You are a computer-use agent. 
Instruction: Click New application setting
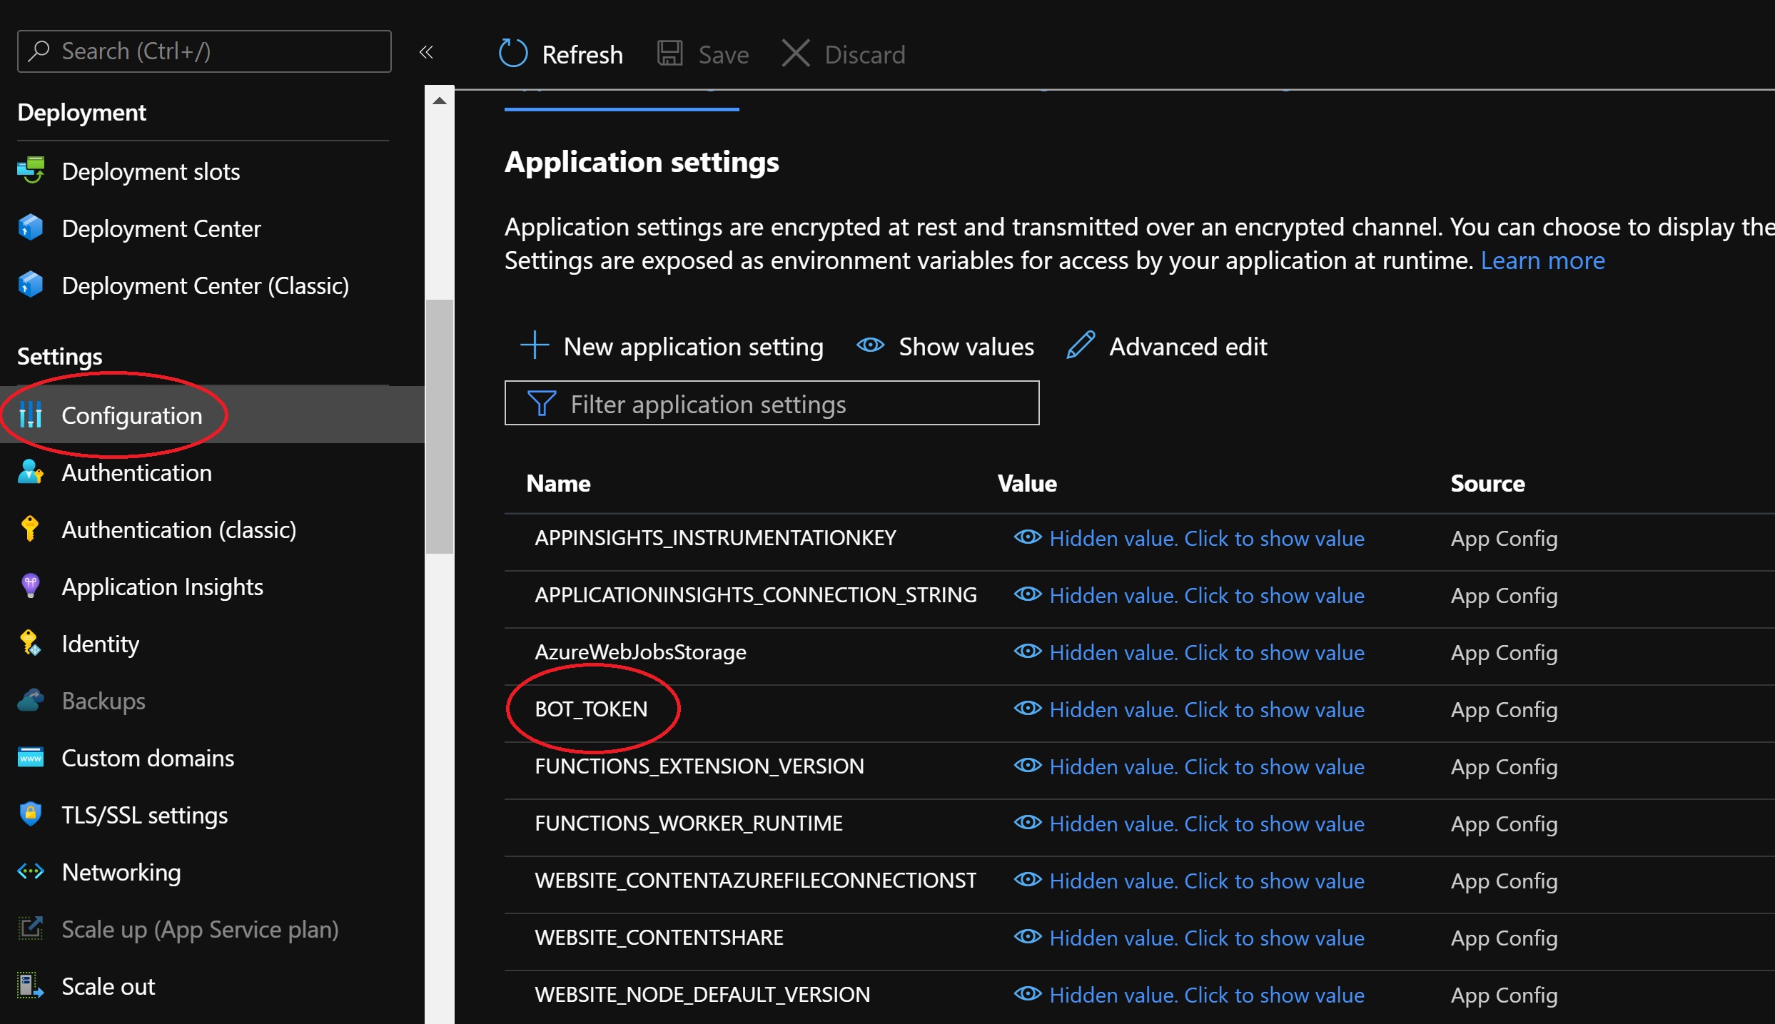click(672, 346)
